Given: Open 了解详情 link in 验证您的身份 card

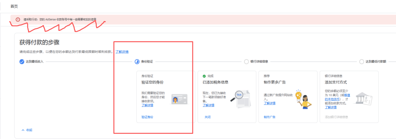Looking at the screenshot, I should coord(147,105).
